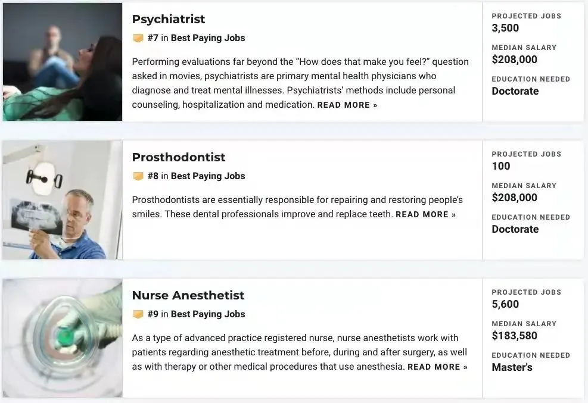Click the Nurse Anesthetist mask photo
The height and width of the screenshot is (403, 588).
click(x=62, y=338)
